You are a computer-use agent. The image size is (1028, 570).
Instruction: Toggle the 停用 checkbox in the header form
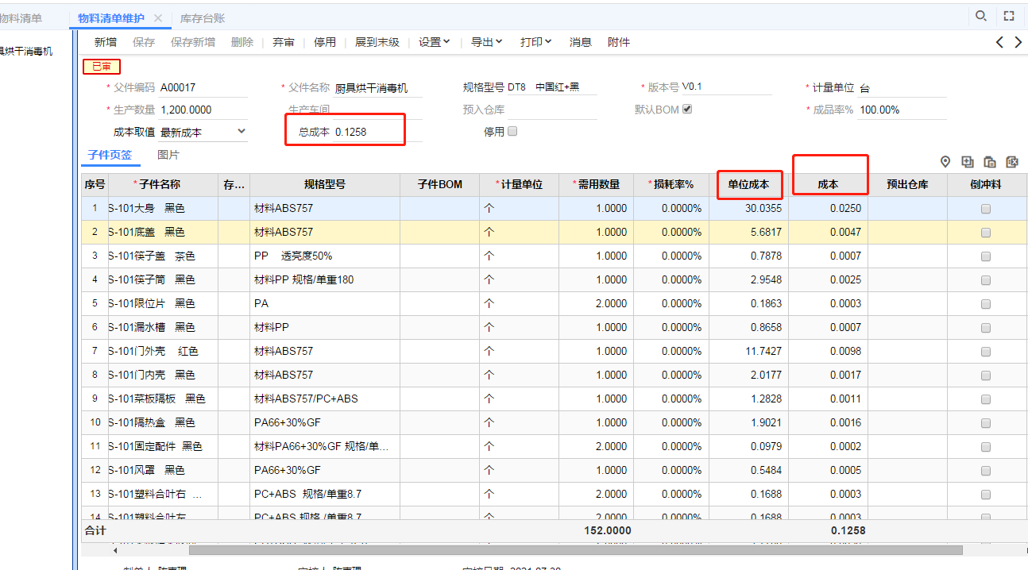pos(512,131)
